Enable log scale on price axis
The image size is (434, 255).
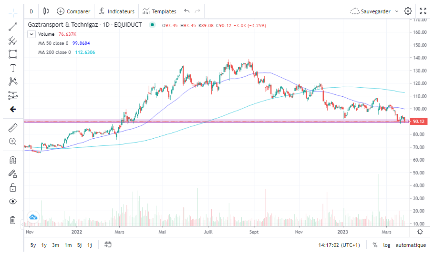386,245
